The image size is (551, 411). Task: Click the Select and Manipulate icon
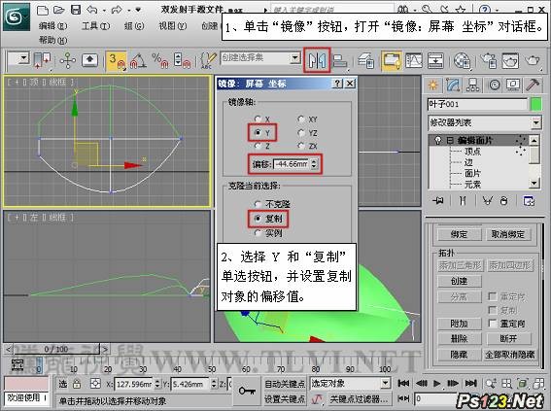pyautogui.click(x=67, y=61)
